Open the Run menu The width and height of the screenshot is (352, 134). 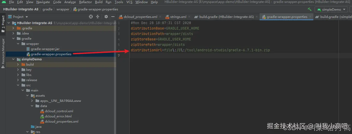point(109,2)
